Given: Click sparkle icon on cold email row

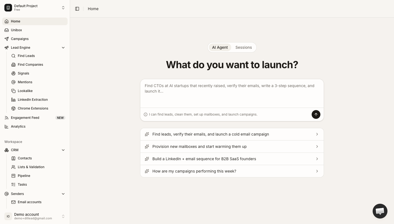Looking at the screenshot, I should [x=147, y=134].
